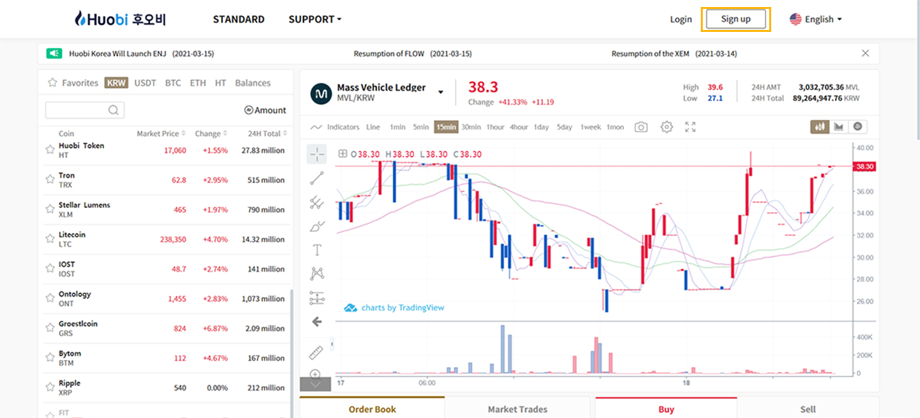Select the trend line drawing tool
This screenshot has height=418, width=920.
[317, 178]
